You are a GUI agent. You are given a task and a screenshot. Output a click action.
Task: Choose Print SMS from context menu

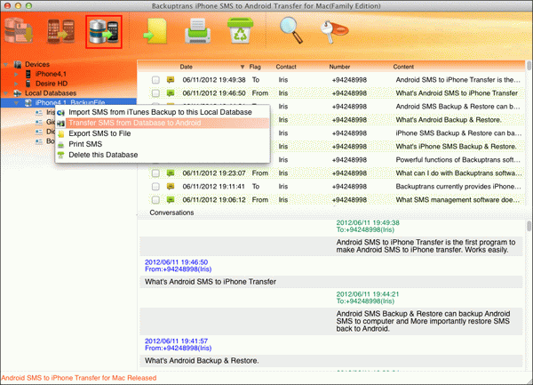(163, 144)
